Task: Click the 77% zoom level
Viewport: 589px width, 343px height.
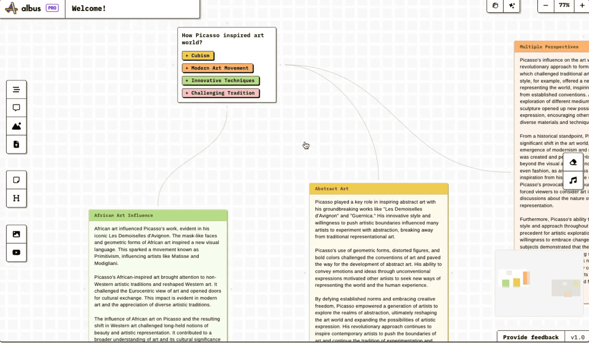Action: [x=564, y=5]
